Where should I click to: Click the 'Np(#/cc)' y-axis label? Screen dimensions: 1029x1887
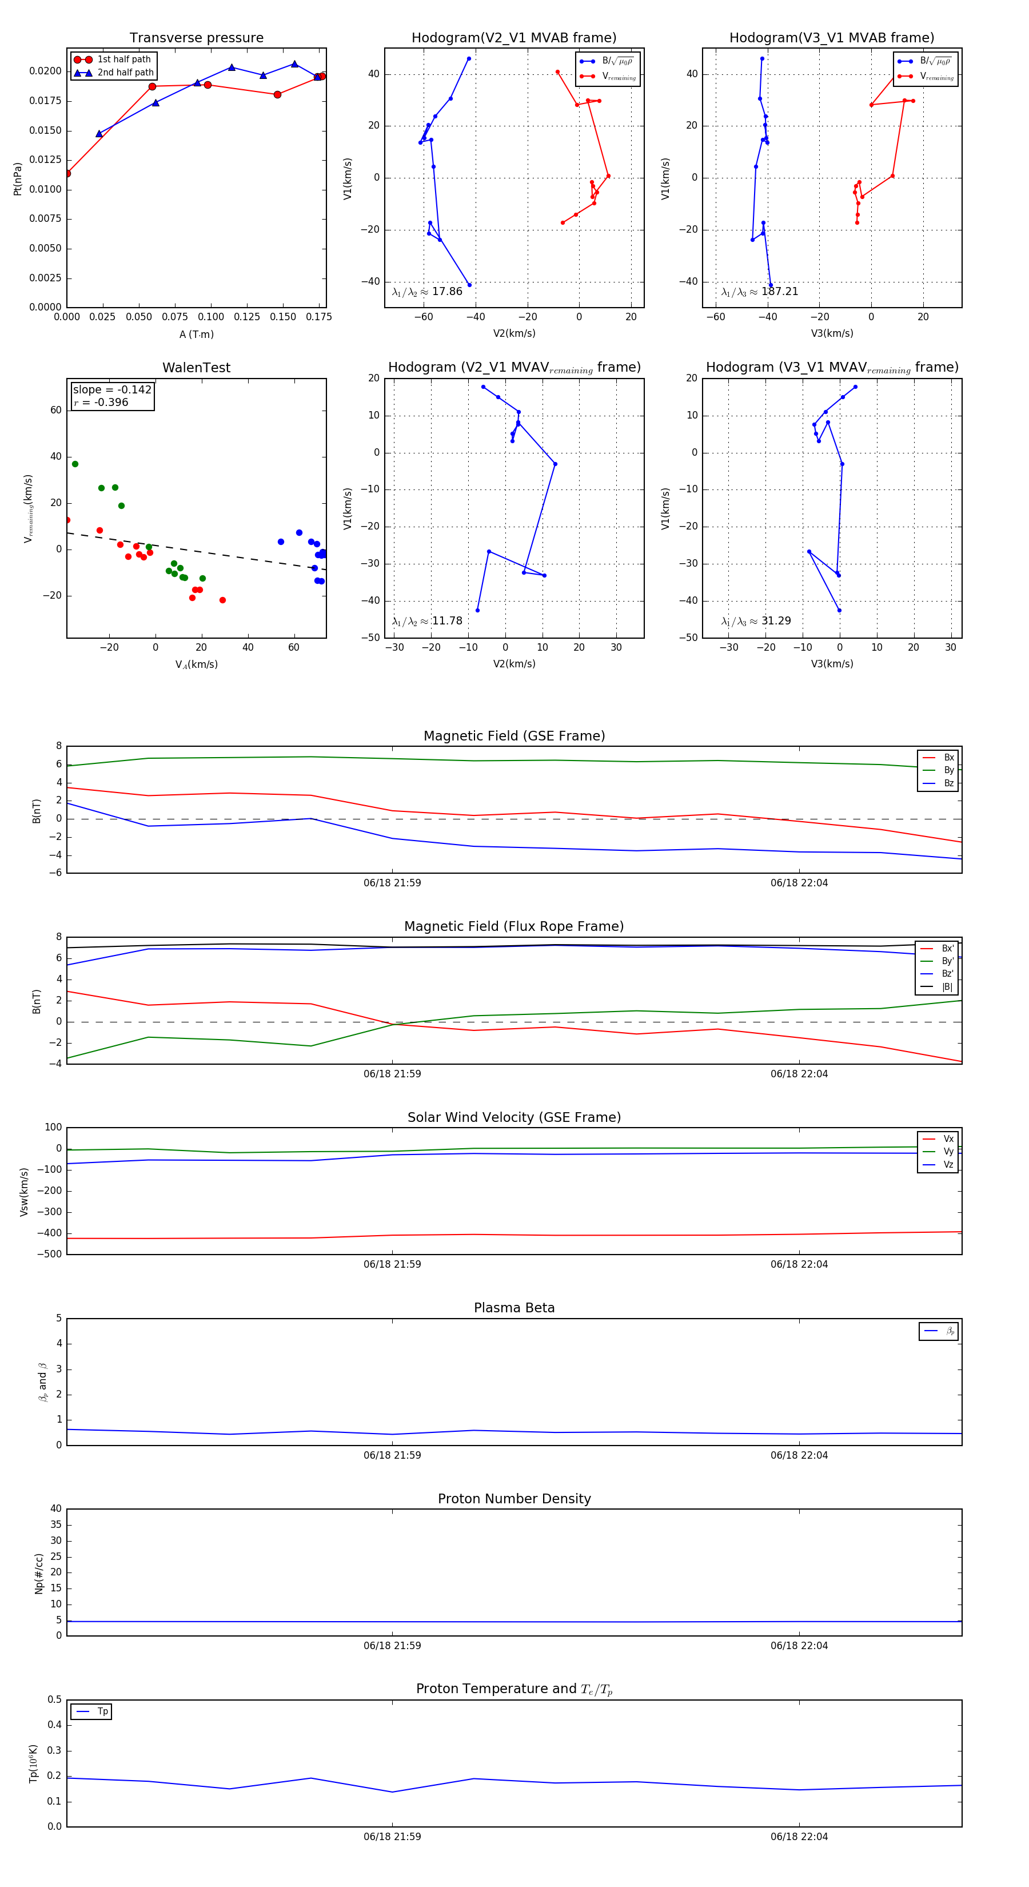(x=39, y=1572)
